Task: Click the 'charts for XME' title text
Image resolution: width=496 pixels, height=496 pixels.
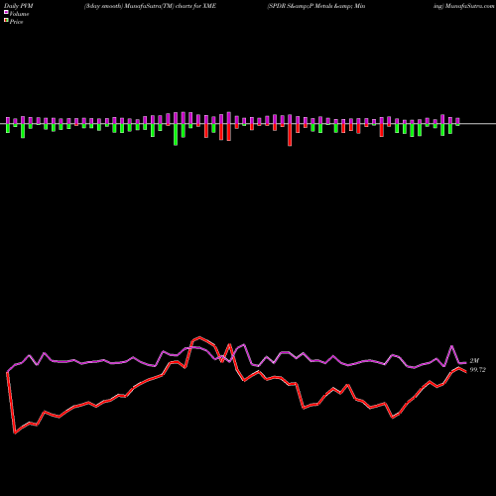Action: point(195,6)
